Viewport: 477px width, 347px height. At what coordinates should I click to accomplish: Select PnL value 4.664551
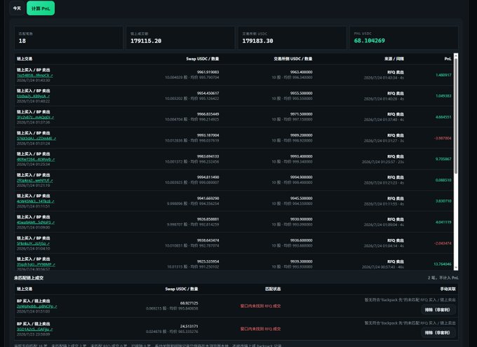443,117
